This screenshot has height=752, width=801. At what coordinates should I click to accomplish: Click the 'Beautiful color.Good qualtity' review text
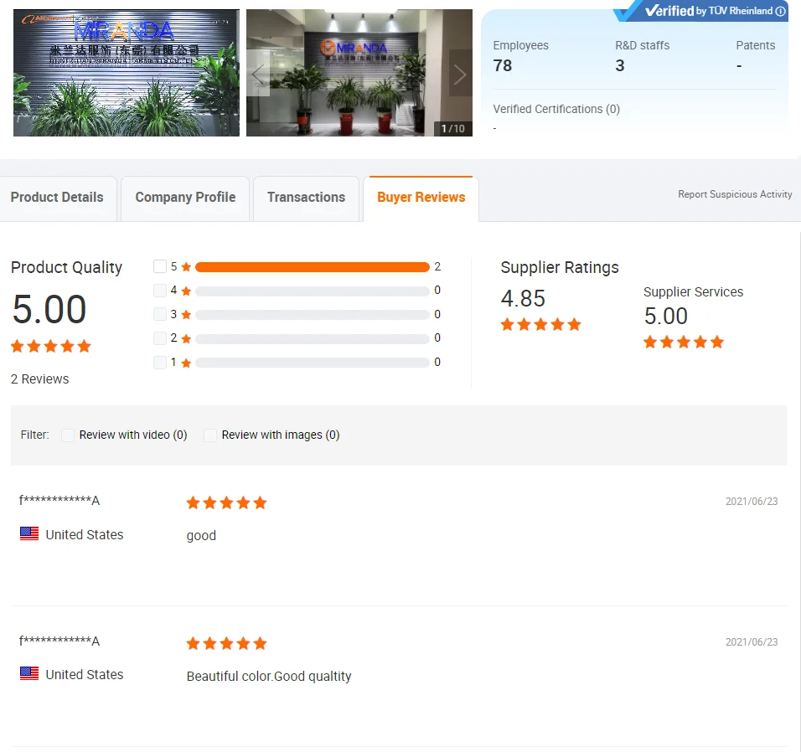[269, 676]
